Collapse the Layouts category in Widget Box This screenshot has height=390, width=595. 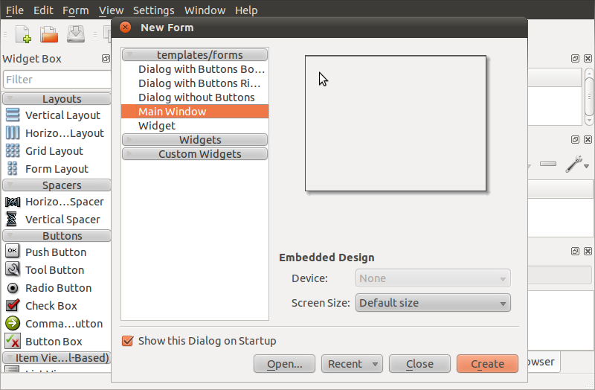[57, 99]
